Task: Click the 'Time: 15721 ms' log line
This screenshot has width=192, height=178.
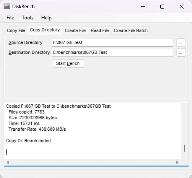Action: point(24,123)
